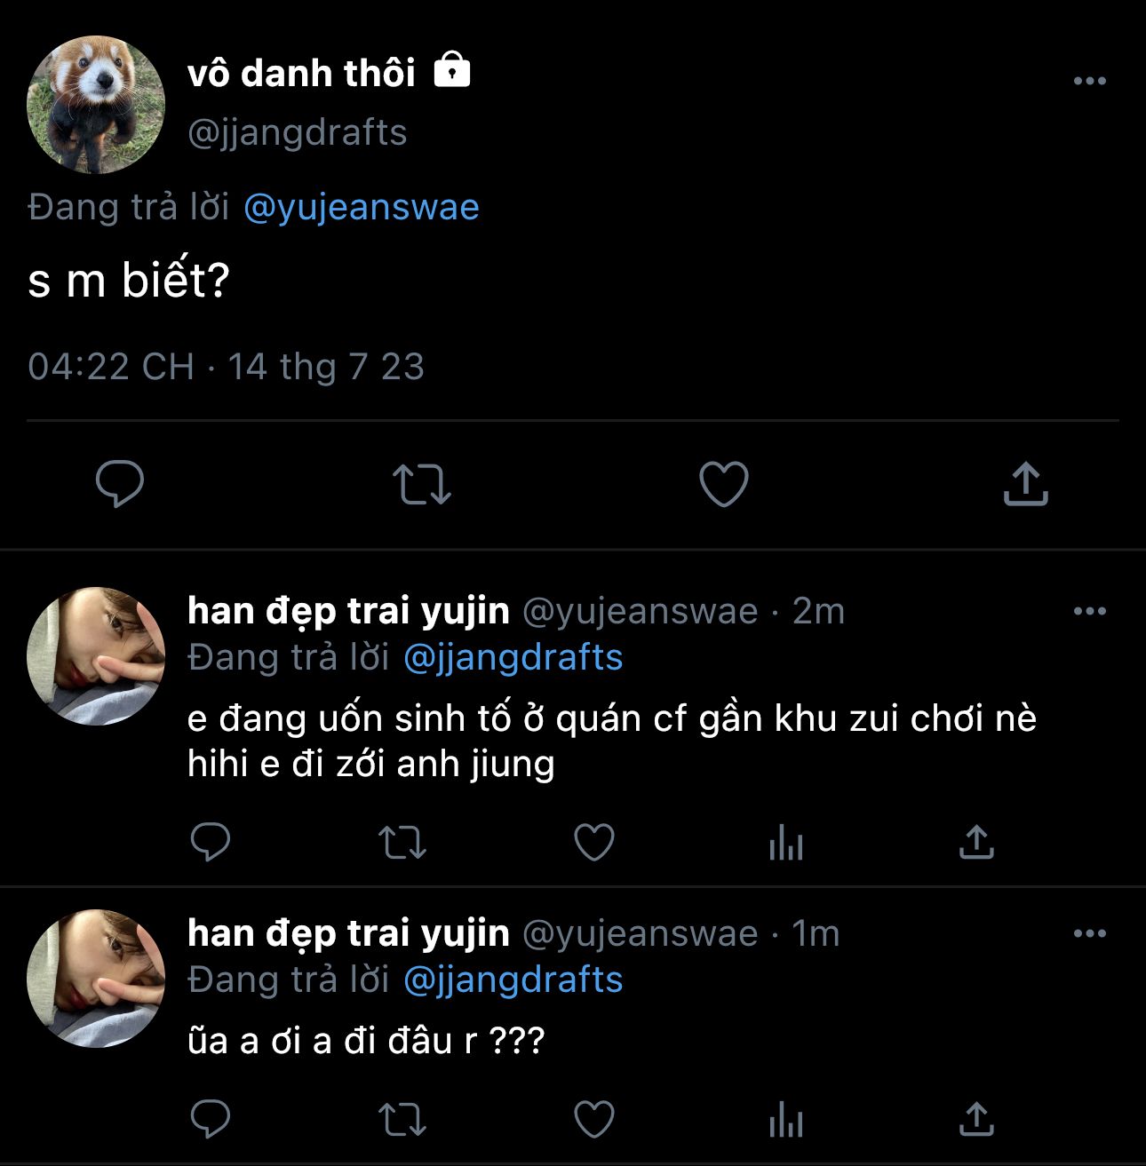Open more options for the main tweet

(x=1090, y=81)
